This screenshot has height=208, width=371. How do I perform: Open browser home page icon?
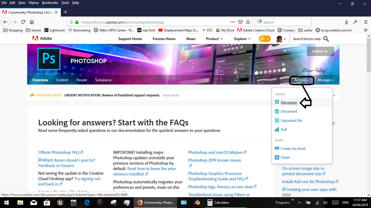(x=32, y=22)
